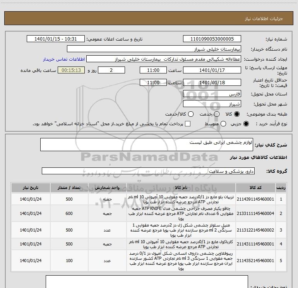The image size is (298, 288).
Task: Click the ردیف column header
Action: (281, 187)
